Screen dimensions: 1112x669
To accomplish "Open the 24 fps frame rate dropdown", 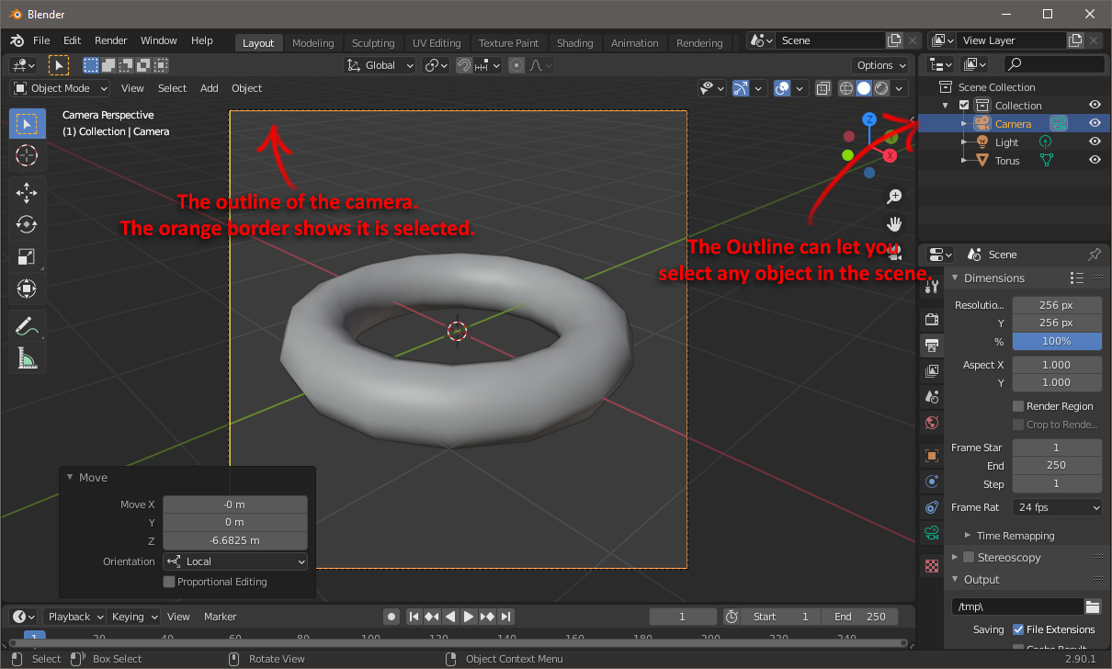I will (x=1057, y=507).
